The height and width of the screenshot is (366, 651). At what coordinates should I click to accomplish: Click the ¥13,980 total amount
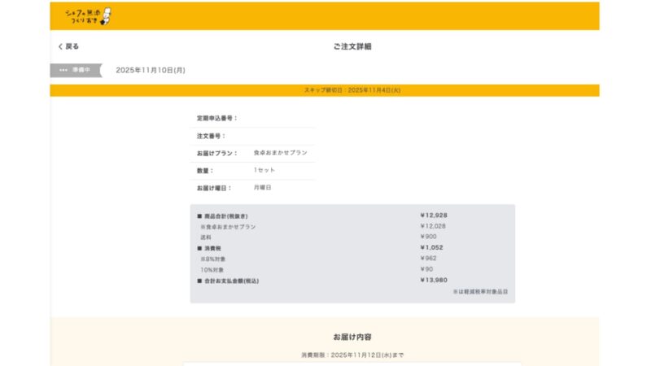click(x=434, y=280)
